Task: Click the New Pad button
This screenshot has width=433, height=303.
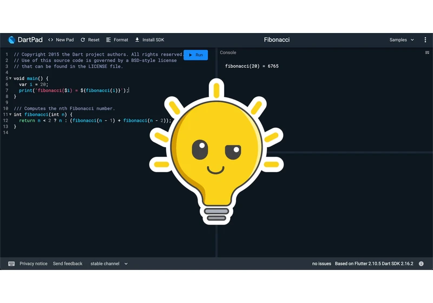Action: pyautogui.click(x=61, y=39)
